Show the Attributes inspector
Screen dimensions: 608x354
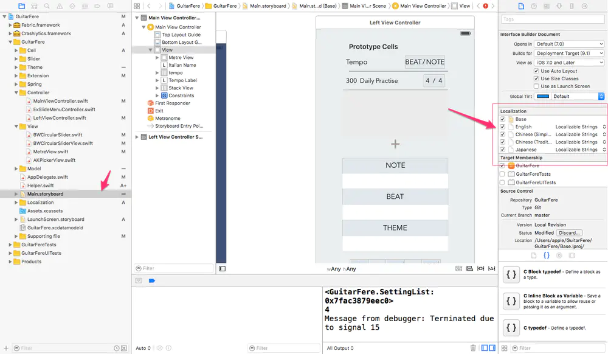tap(559, 6)
